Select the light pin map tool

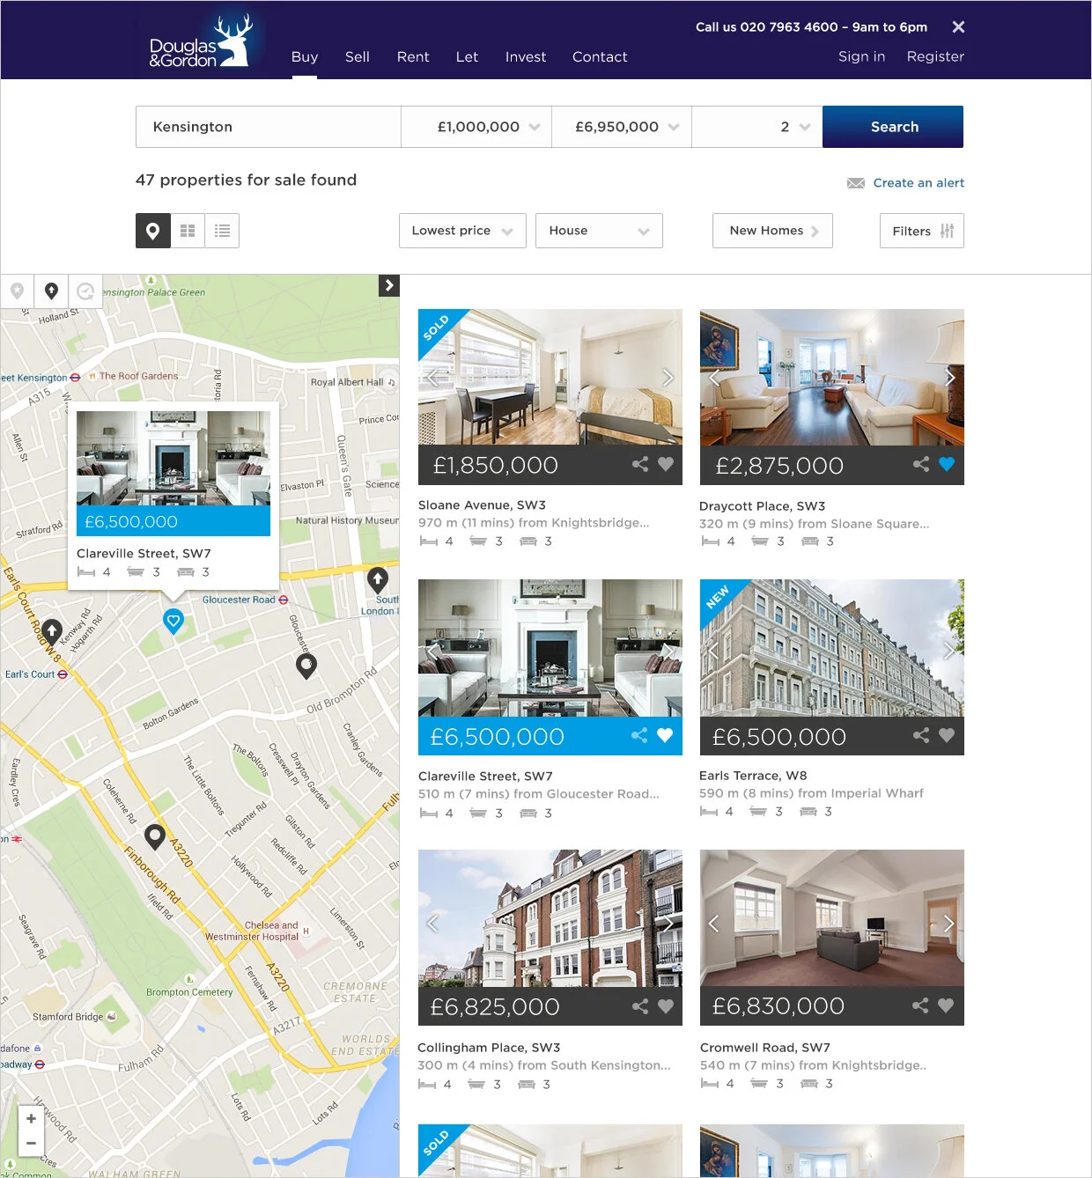(x=17, y=291)
